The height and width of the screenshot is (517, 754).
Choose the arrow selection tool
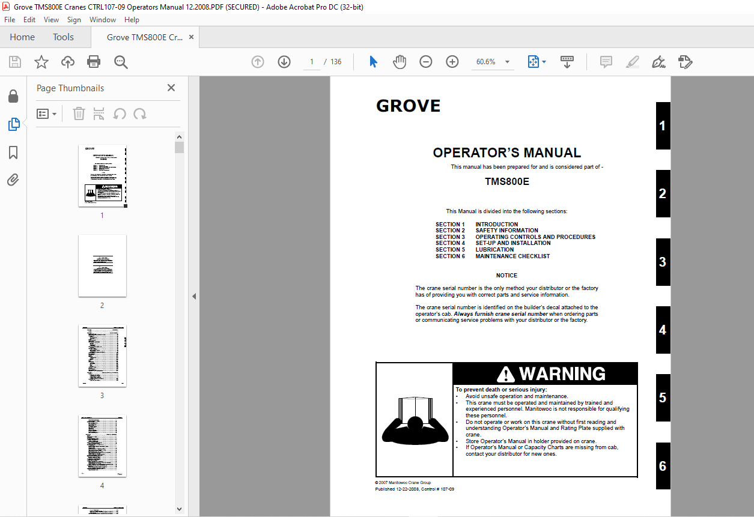[373, 62]
